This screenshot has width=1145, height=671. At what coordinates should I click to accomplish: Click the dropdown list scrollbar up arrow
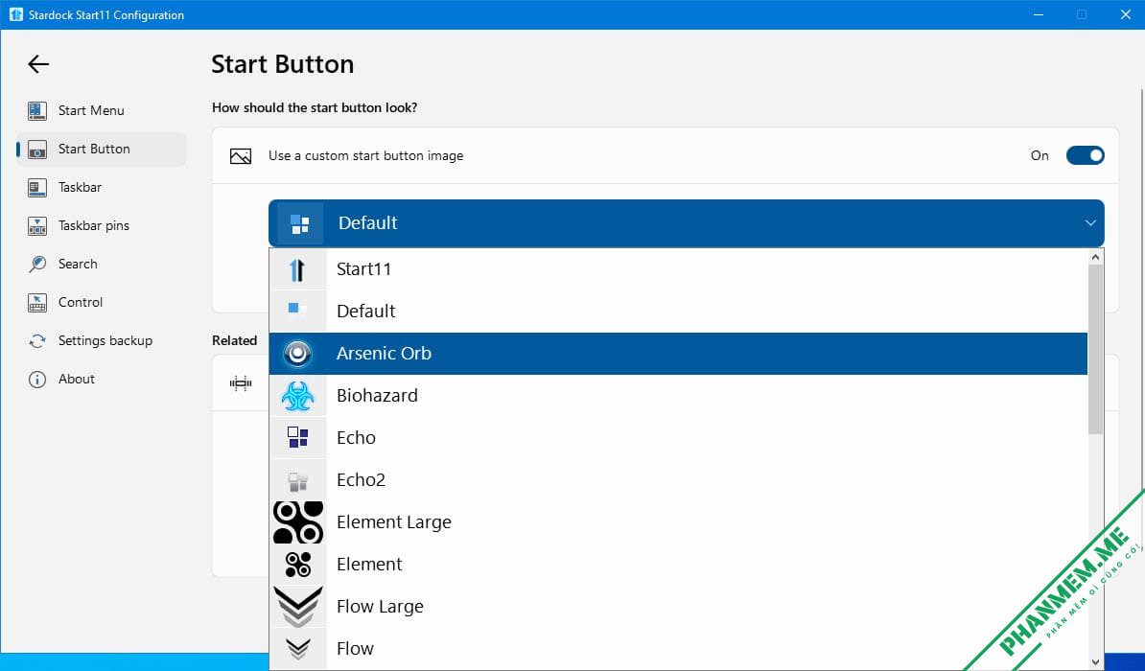pos(1095,257)
